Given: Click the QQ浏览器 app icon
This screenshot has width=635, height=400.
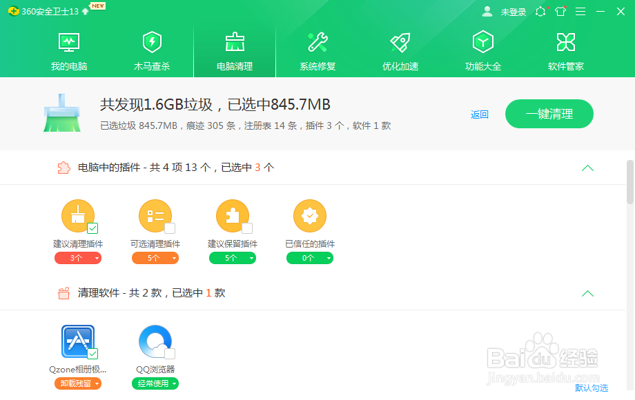Looking at the screenshot, I should [x=155, y=341].
